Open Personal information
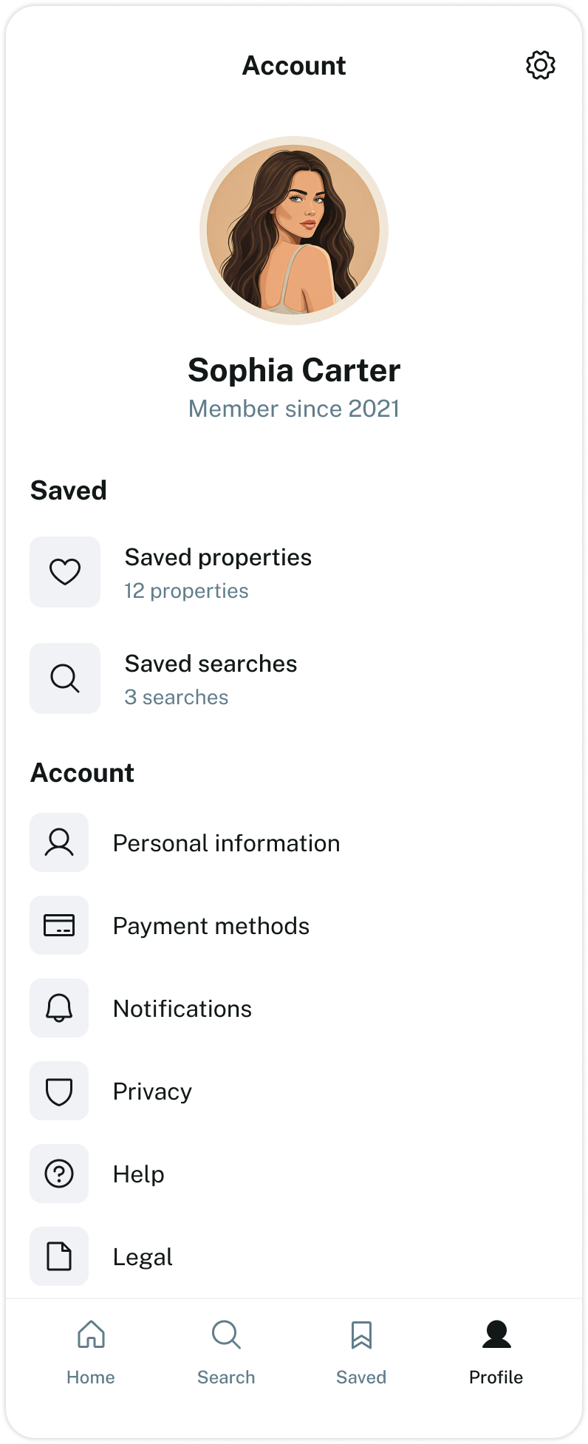The width and height of the screenshot is (588, 1444). click(x=294, y=842)
